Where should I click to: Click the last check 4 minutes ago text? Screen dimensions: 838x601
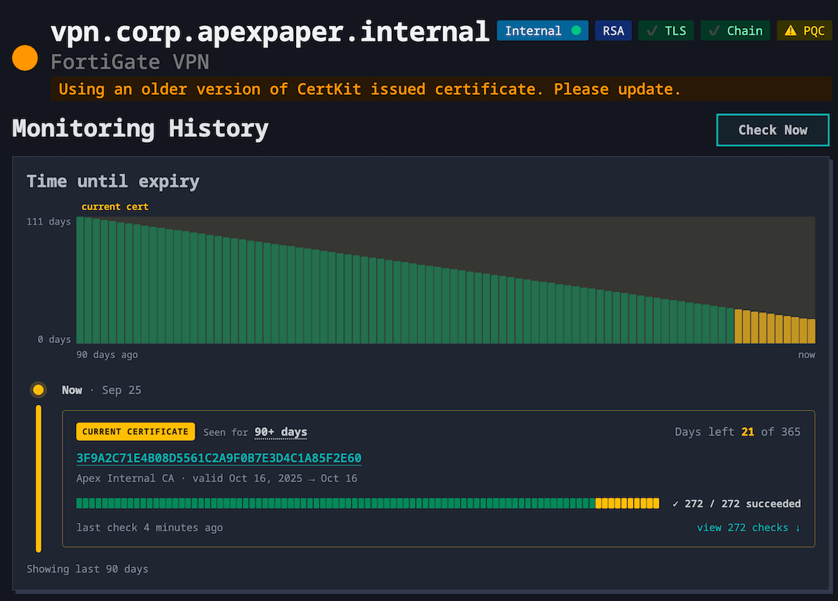coord(149,527)
